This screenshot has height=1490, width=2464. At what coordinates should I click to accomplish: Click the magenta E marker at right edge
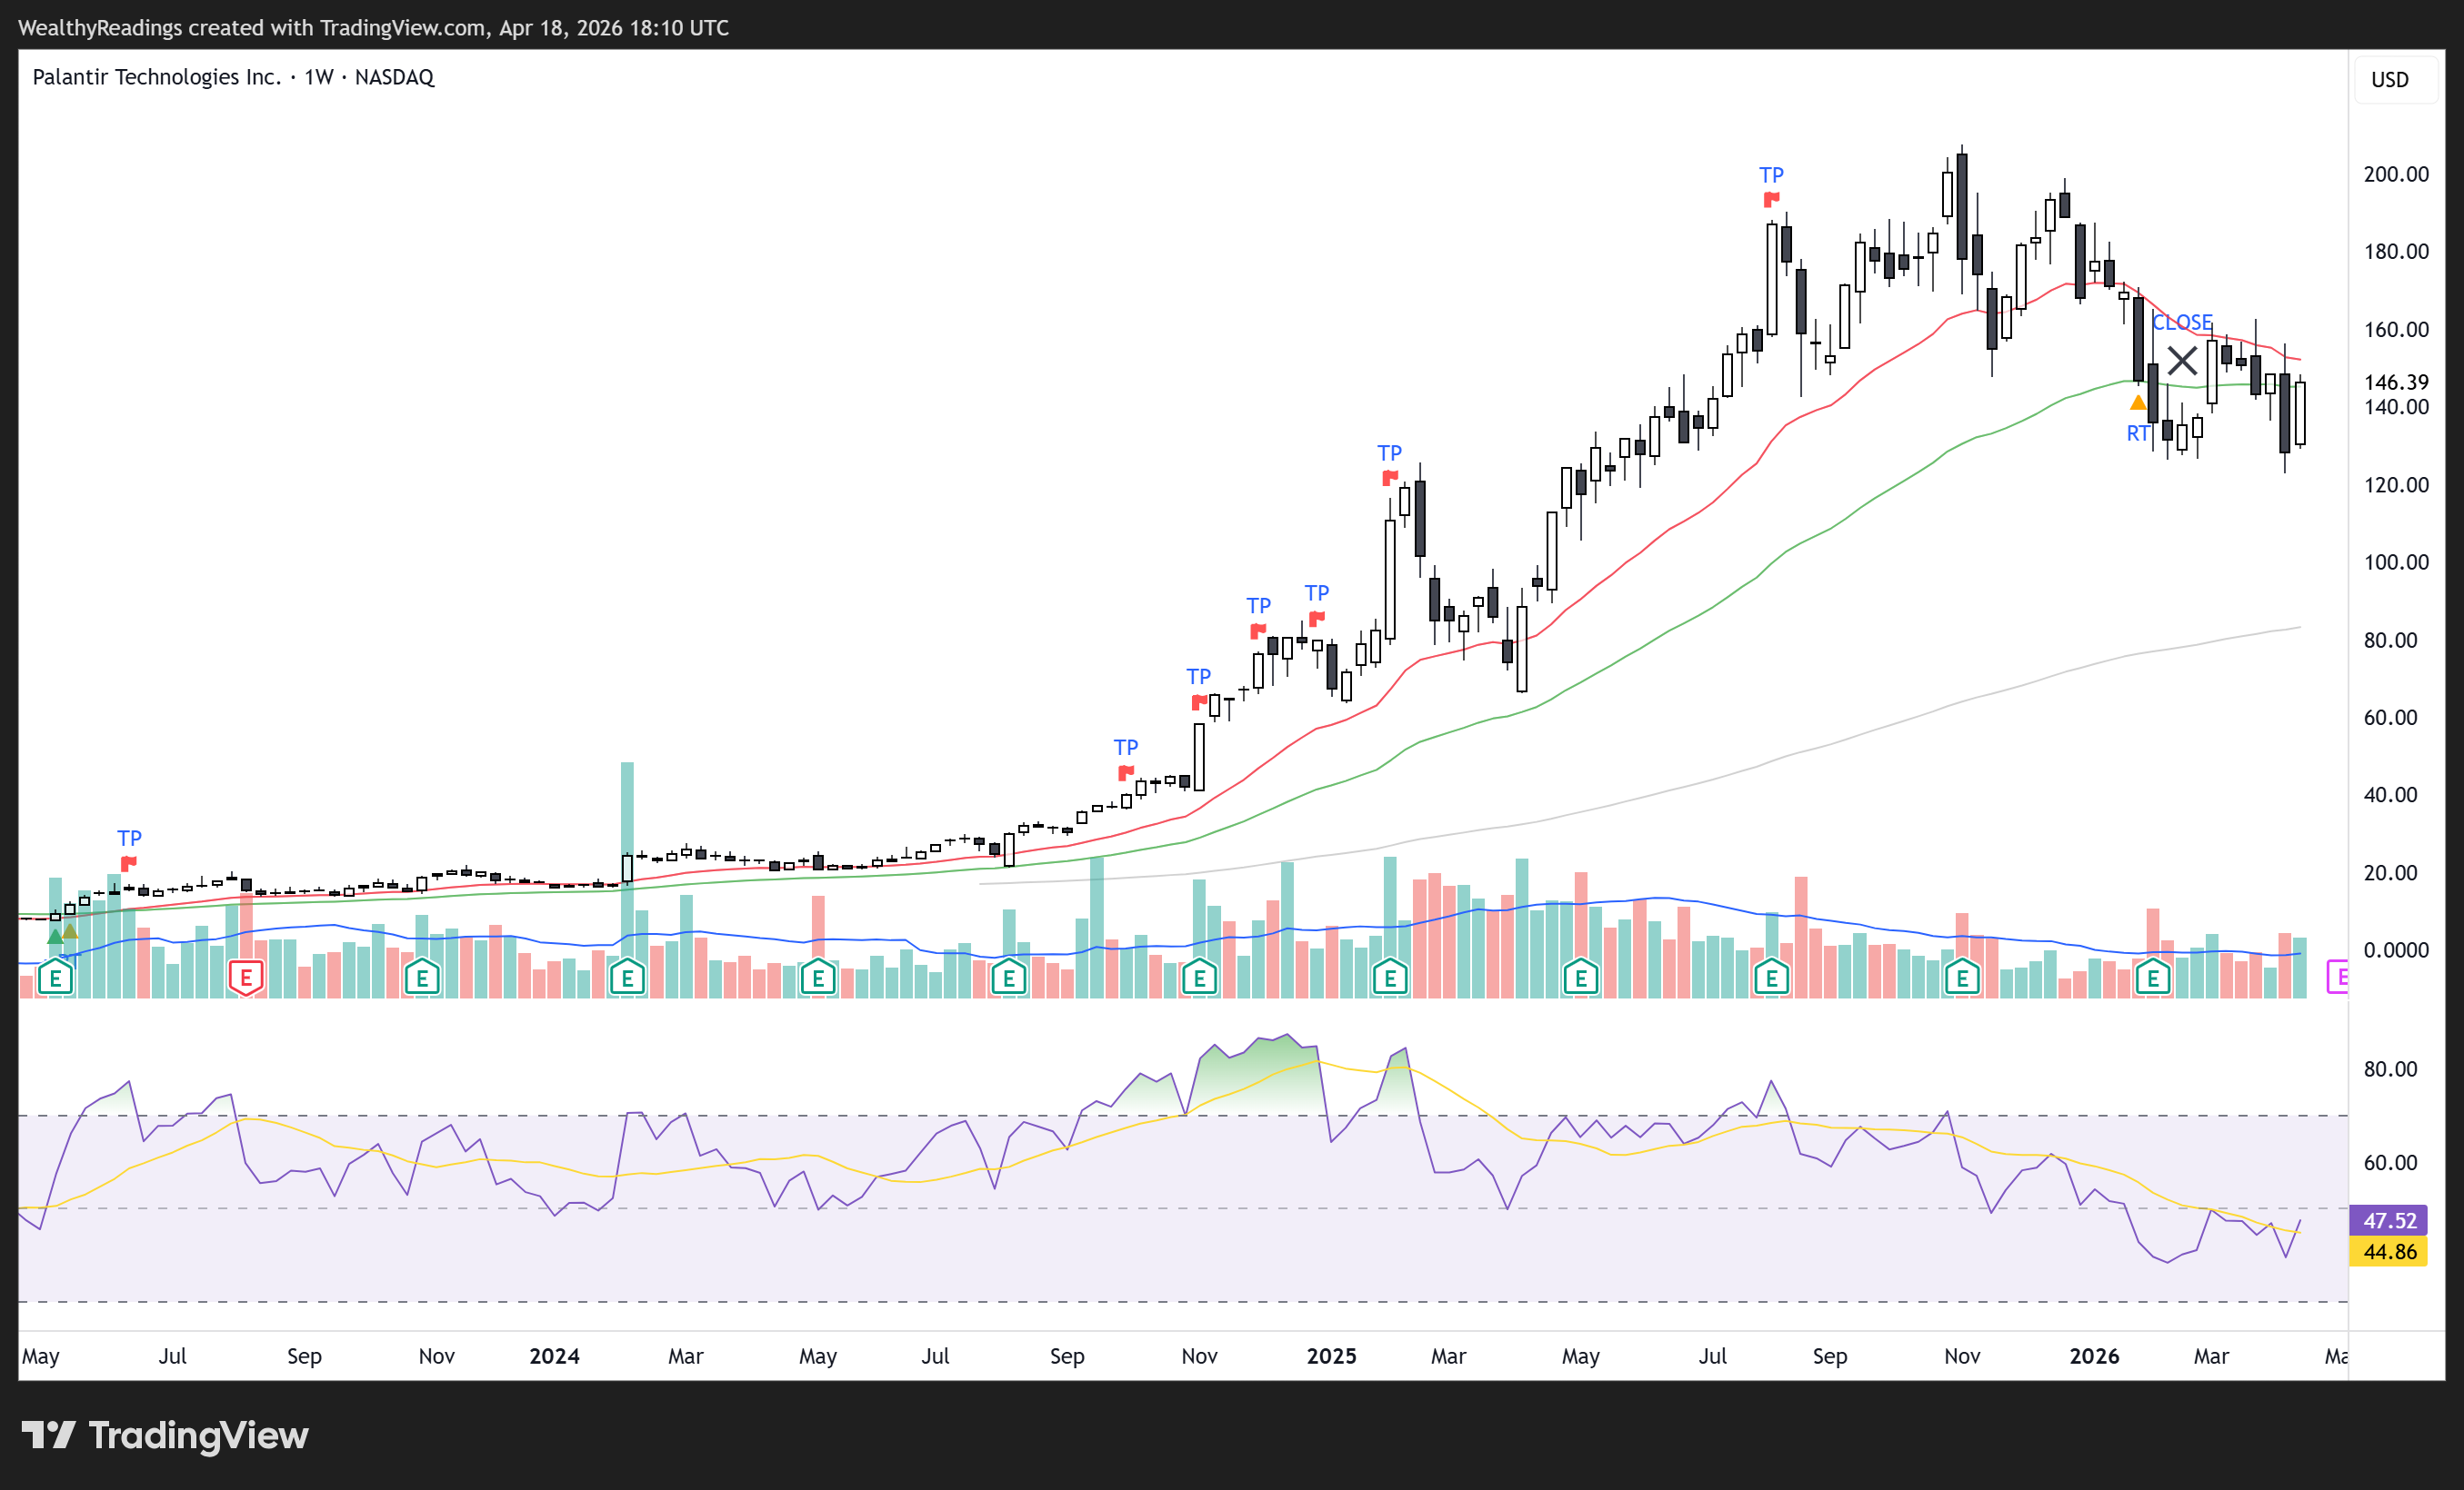tap(2338, 977)
